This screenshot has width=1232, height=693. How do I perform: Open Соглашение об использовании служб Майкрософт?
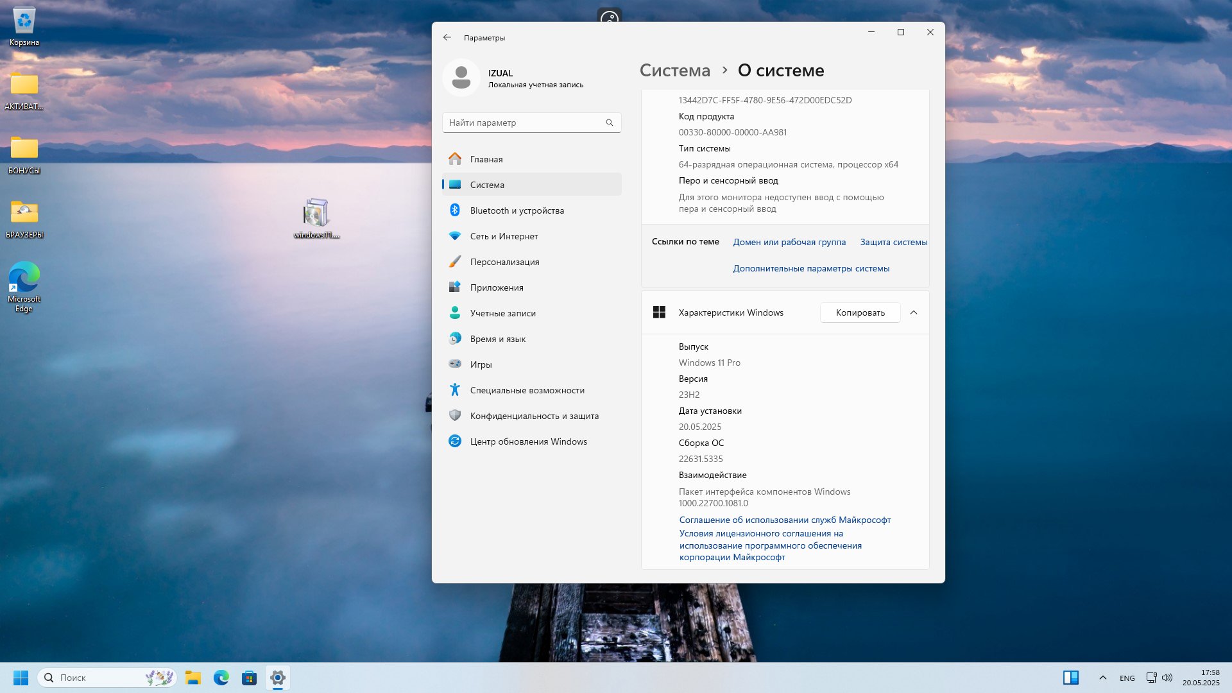pos(785,520)
